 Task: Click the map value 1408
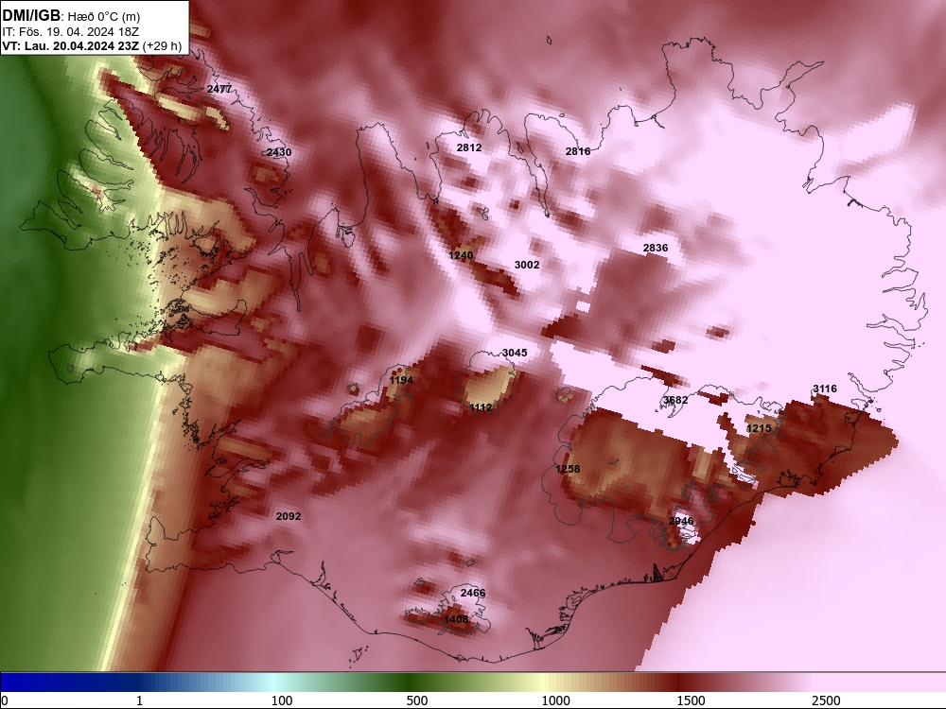point(456,619)
